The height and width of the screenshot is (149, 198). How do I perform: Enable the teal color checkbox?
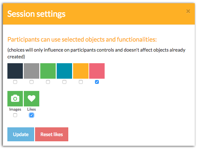[64, 82]
